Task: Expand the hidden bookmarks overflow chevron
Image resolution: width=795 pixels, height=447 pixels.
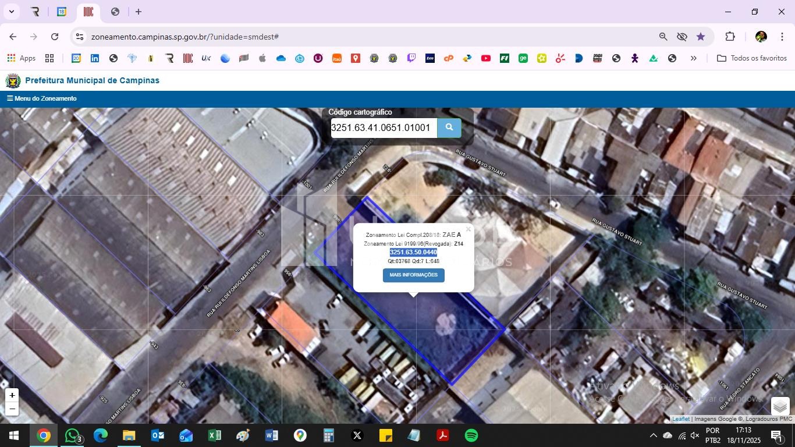Action: [693, 58]
